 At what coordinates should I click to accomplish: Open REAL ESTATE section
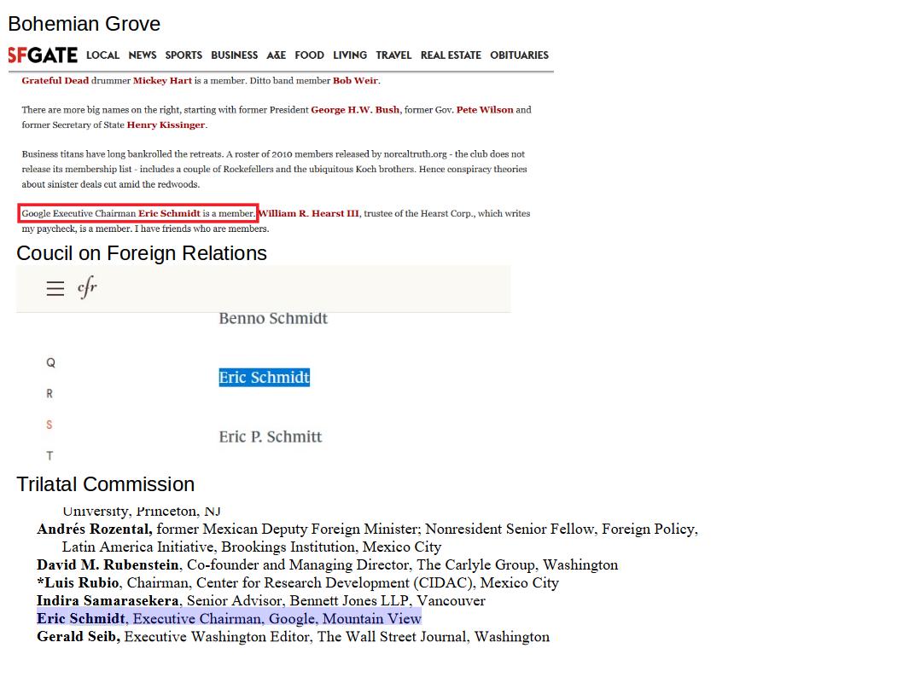pyautogui.click(x=451, y=55)
